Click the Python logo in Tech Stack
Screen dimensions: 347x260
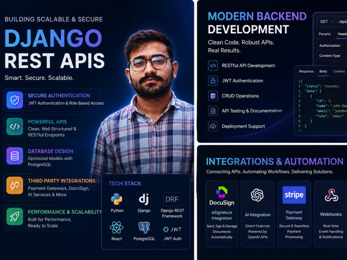coord(117,199)
